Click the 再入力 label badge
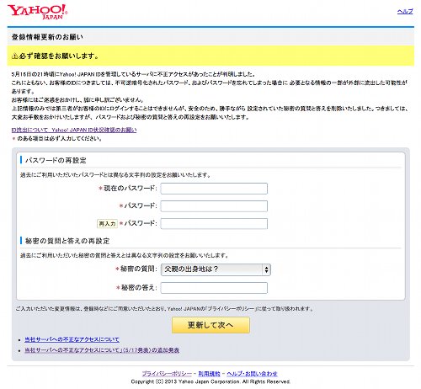Image resolution: width=421 pixels, height=389 pixels. (107, 224)
